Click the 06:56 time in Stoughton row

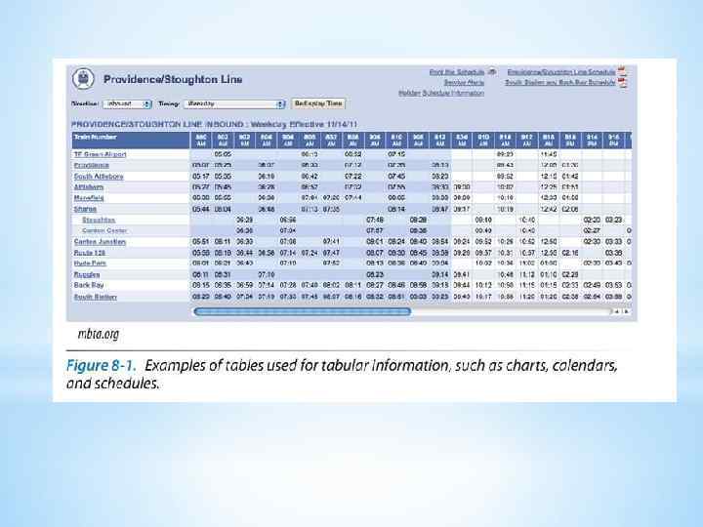[x=288, y=220]
